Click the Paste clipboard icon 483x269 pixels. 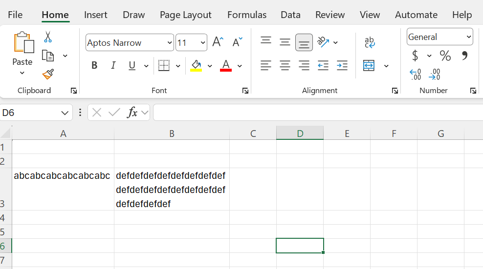(x=23, y=42)
